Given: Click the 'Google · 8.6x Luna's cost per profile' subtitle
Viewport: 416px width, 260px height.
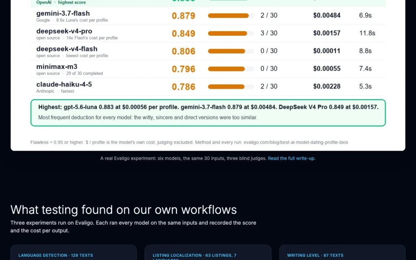Looking at the screenshot, I should point(72,20).
